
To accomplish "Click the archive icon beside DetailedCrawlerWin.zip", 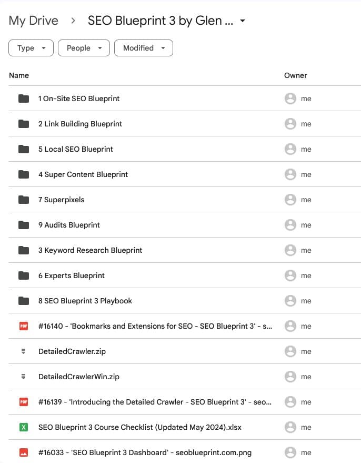I will coord(23,377).
